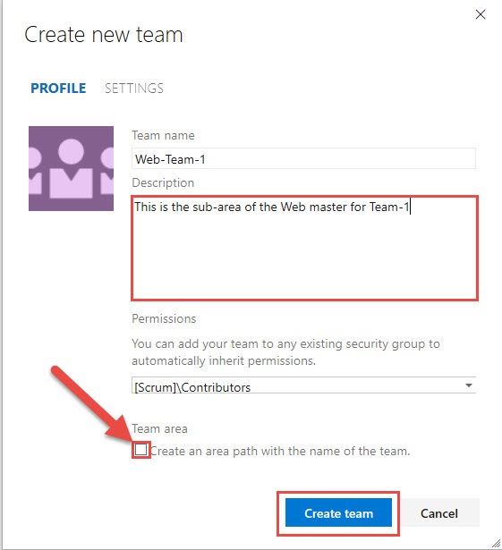The height and width of the screenshot is (550, 502).
Task: Click the purple team avatar image
Action: 72,168
